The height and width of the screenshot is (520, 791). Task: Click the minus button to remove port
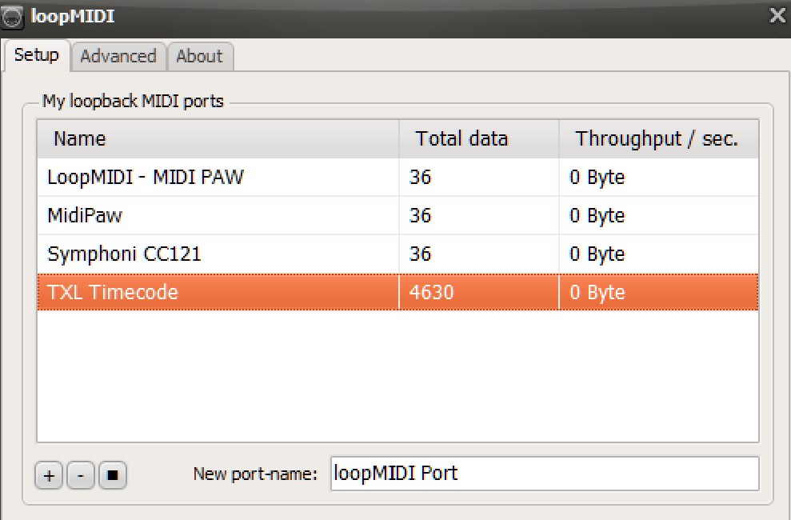[80, 476]
